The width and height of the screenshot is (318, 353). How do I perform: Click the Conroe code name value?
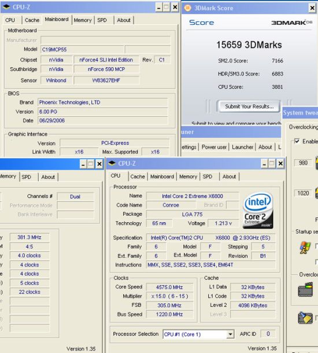tap(171, 205)
